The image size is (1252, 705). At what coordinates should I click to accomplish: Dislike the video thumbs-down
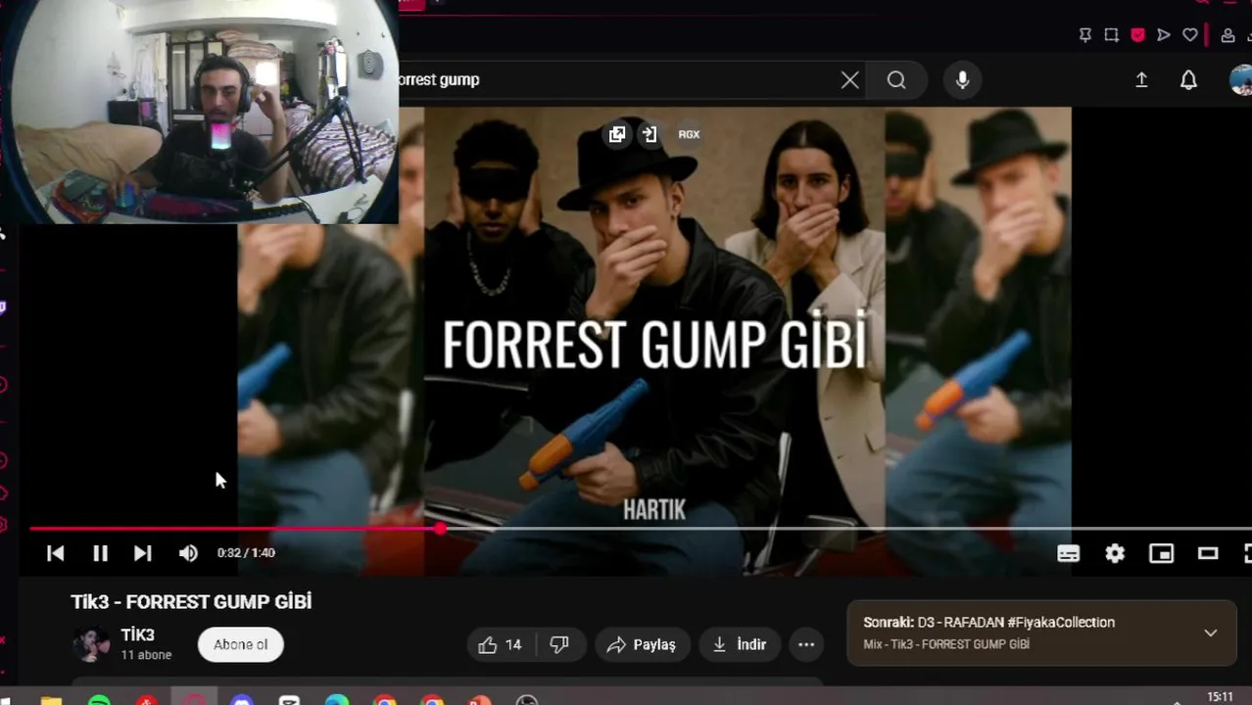(559, 644)
